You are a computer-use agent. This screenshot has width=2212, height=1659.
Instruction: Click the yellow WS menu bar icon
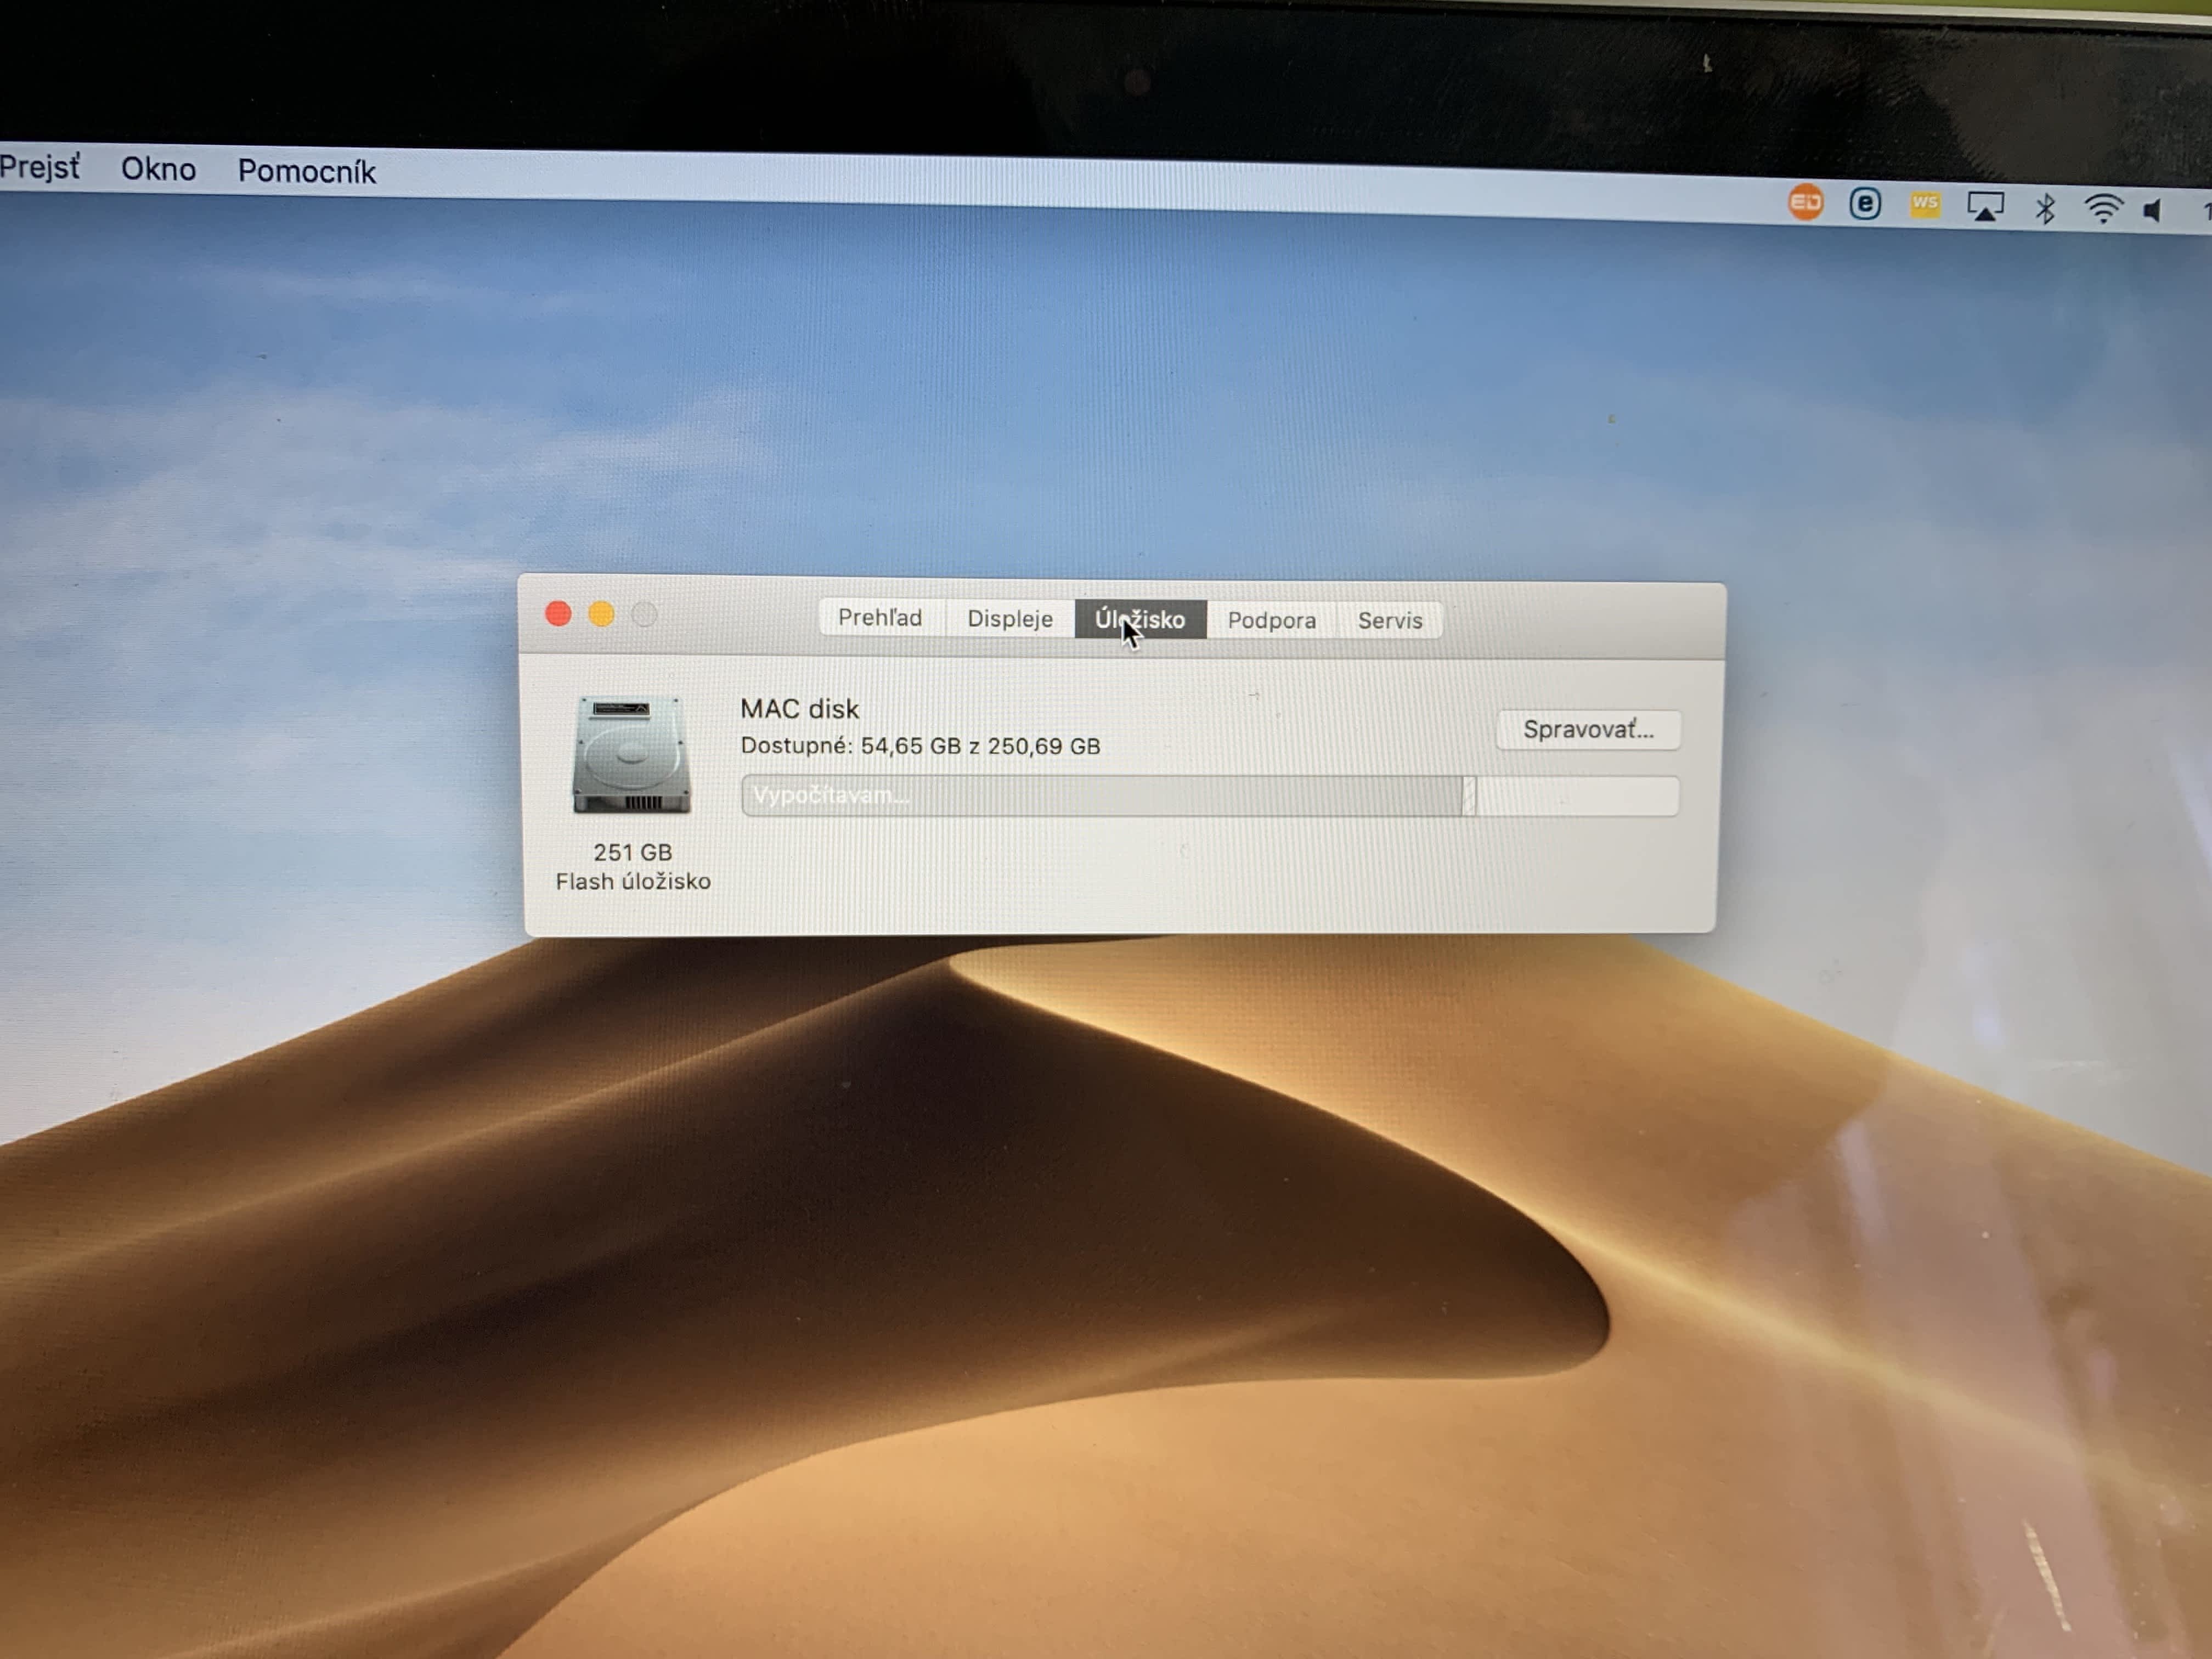1924,205
